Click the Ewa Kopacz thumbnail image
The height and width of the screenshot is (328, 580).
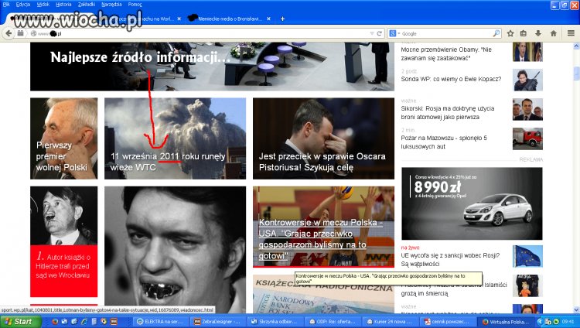click(527, 80)
